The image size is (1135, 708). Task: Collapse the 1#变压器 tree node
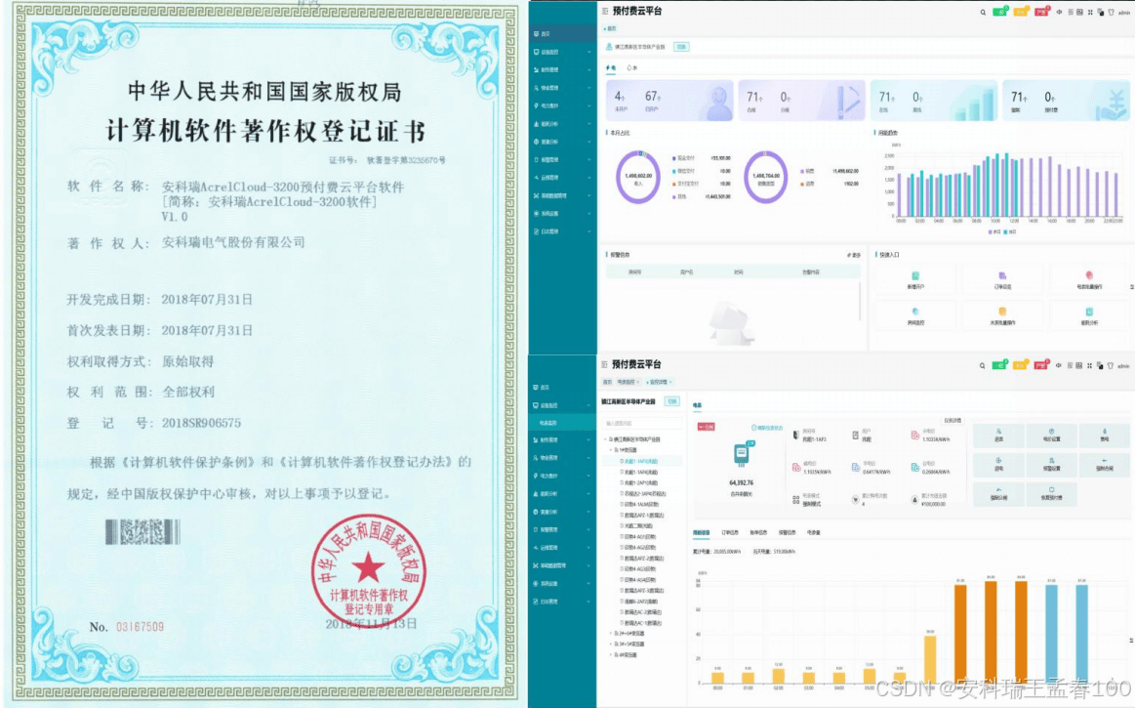pos(610,450)
